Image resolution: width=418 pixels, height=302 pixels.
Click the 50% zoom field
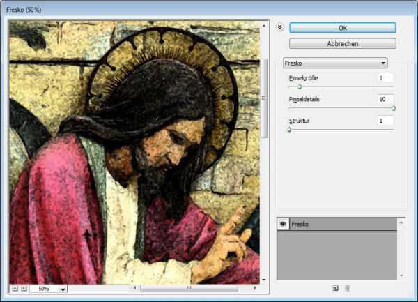[x=44, y=289]
